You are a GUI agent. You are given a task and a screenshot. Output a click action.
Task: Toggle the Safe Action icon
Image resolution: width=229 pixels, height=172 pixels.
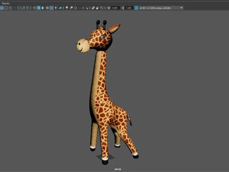[x=23, y=8]
